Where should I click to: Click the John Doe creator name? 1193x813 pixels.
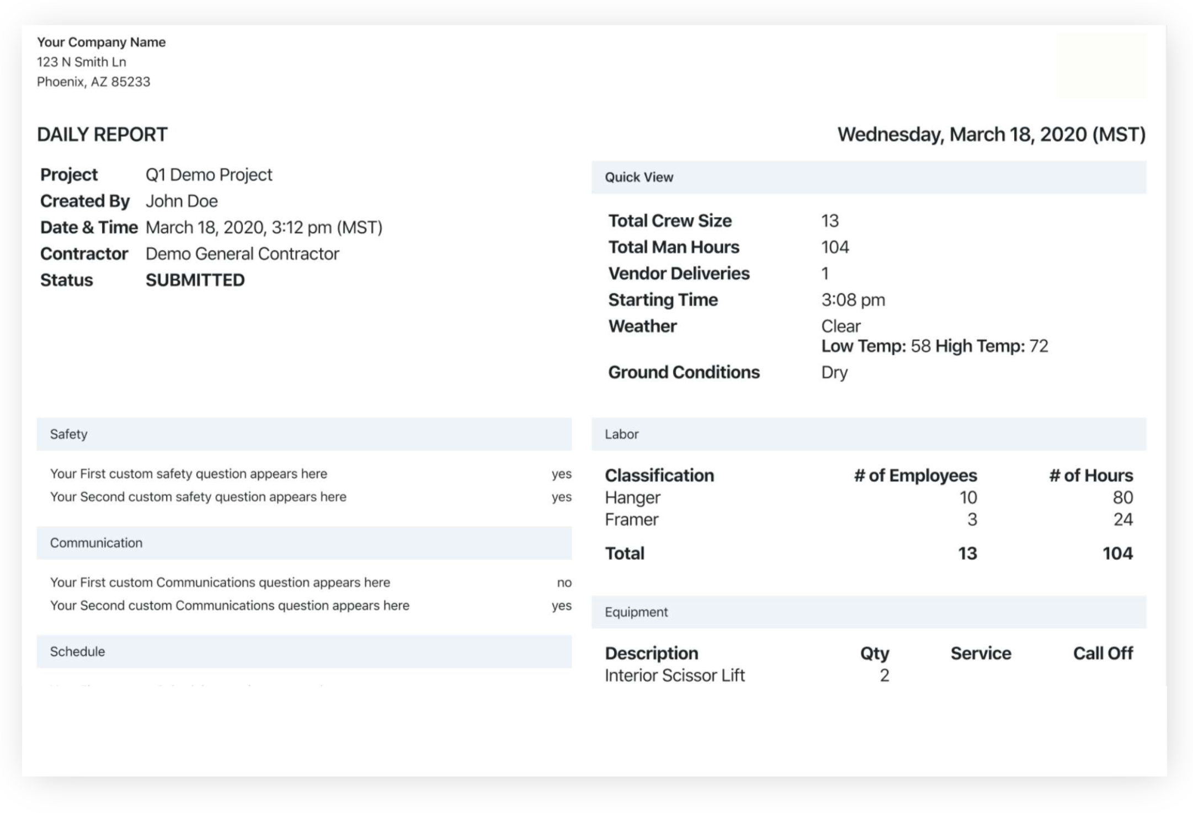[182, 201]
